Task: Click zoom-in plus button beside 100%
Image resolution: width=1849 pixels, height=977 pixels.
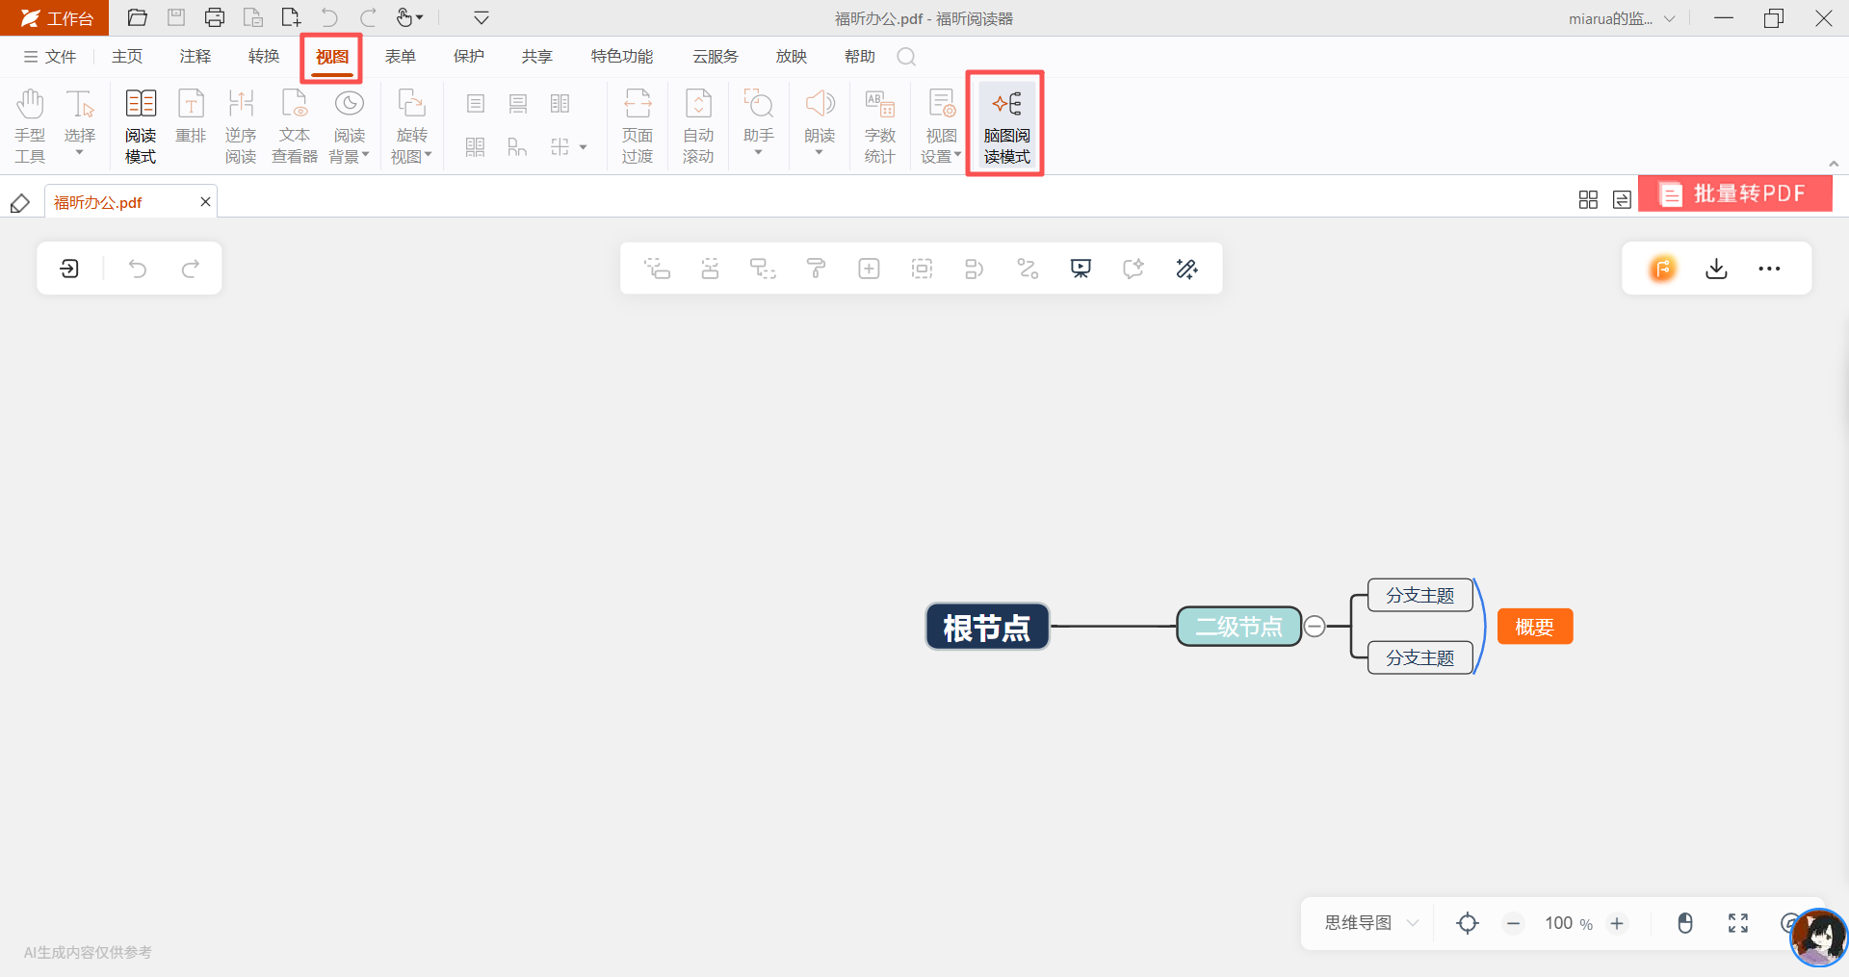Action: 1617,923
